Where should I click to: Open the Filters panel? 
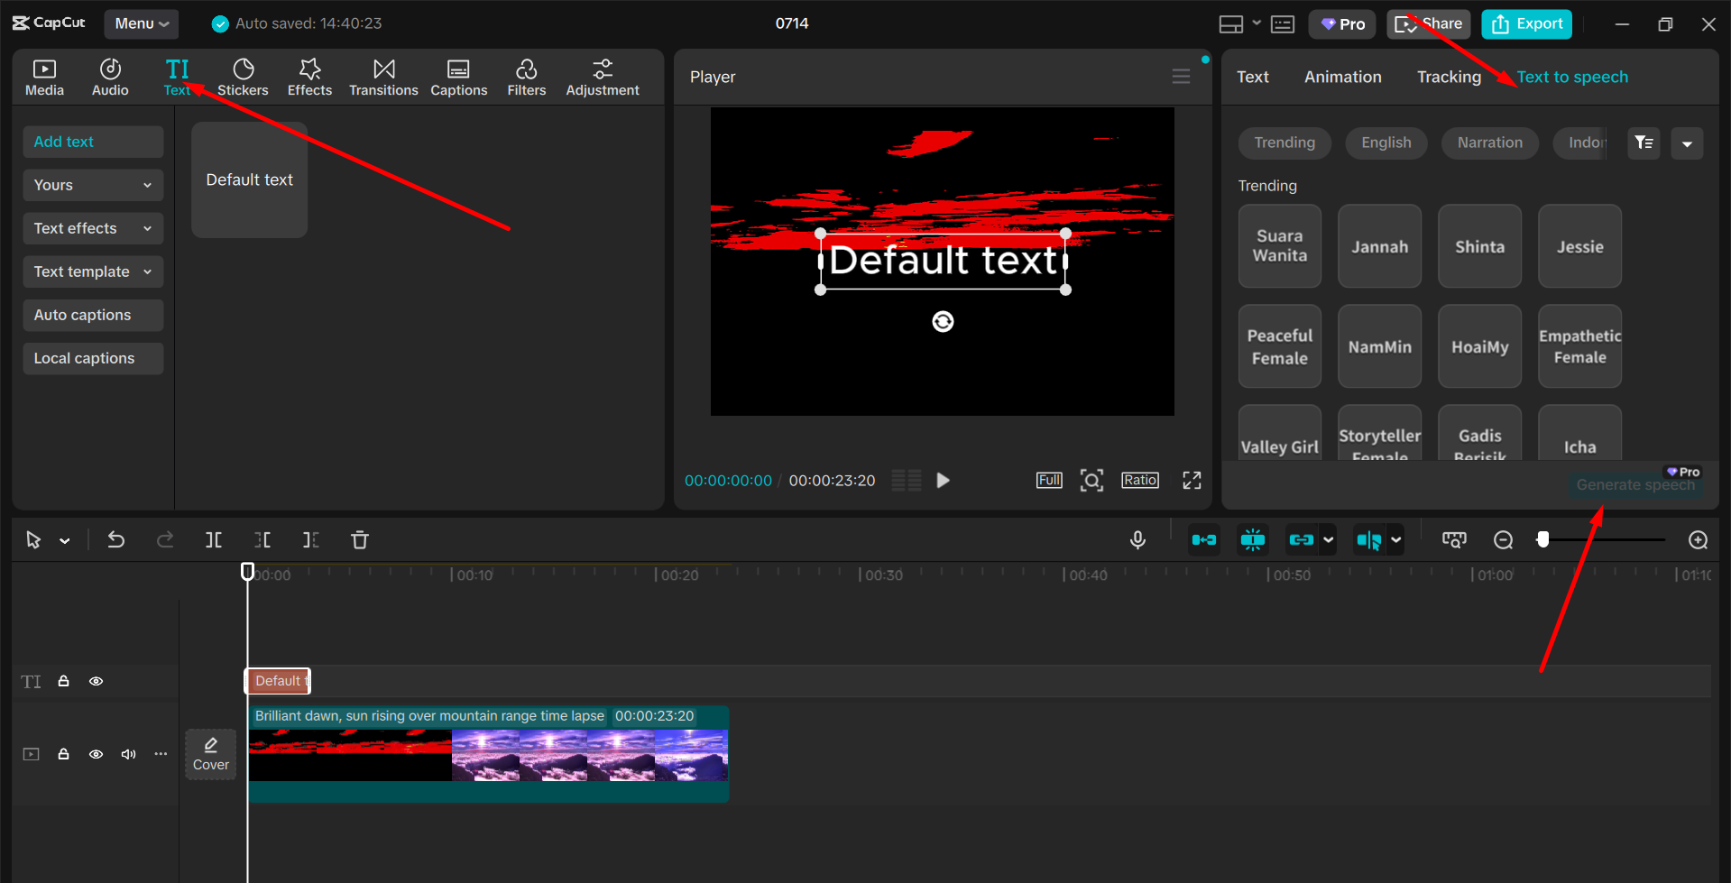click(526, 78)
